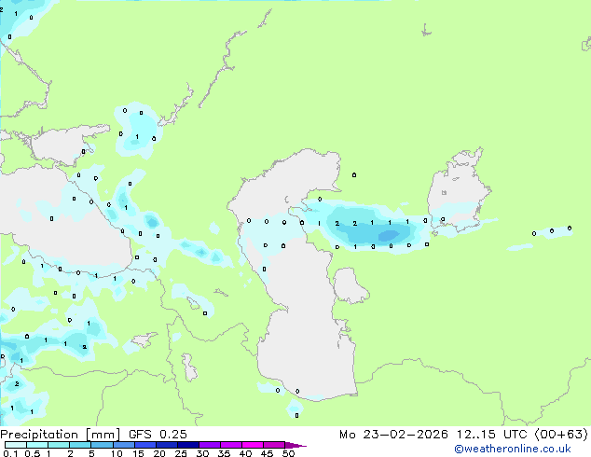Viewport: 591px width, 457px height.
Task: Pick the magenta swatch between 40 and 45
Action: (x=253, y=445)
